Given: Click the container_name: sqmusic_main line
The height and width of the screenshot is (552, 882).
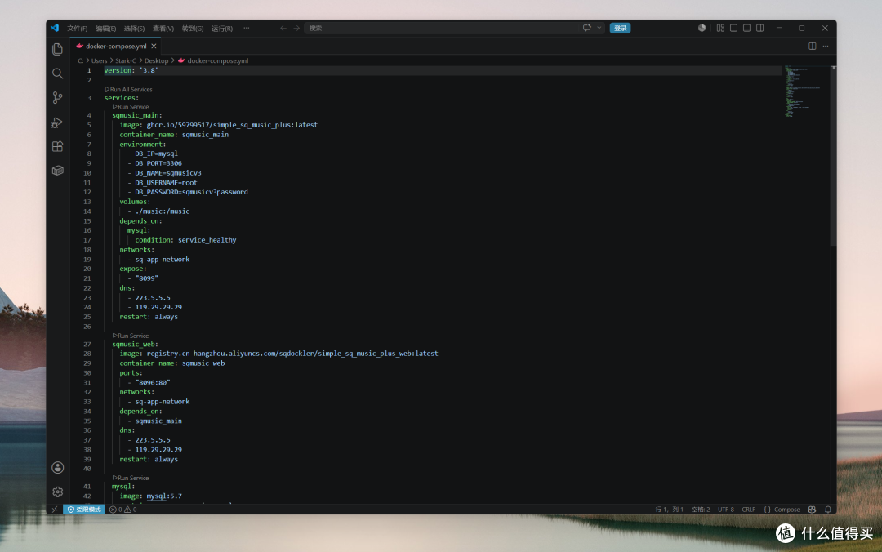Looking at the screenshot, I should pyautogui.click(x=174, y=135).
